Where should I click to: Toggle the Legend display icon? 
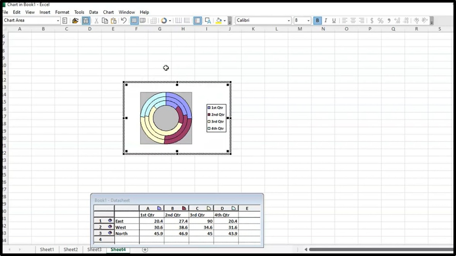tap(197, 20)
